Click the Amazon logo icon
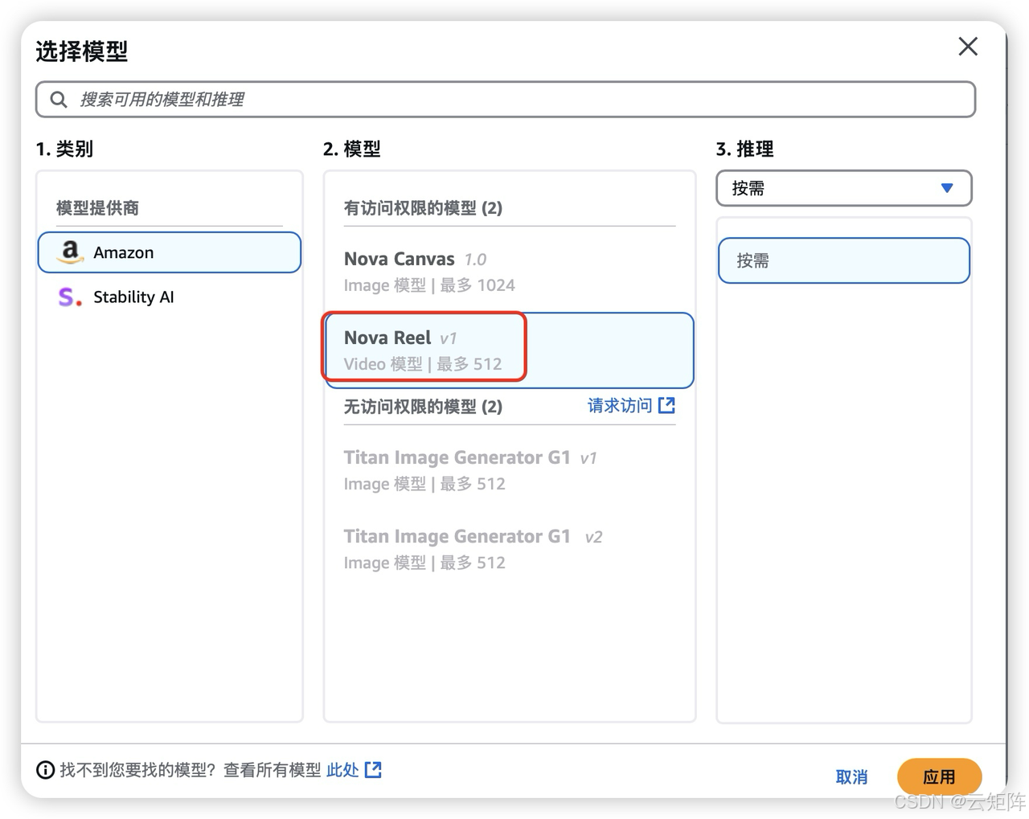The height and width of the screenshot is (819, 1029). click(71, 252)
